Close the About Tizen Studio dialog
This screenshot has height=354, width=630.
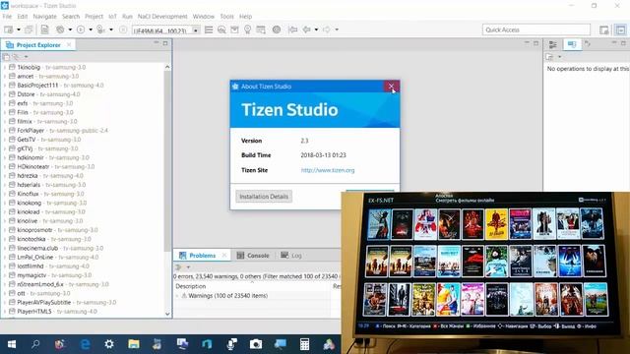tap(391, 87)
